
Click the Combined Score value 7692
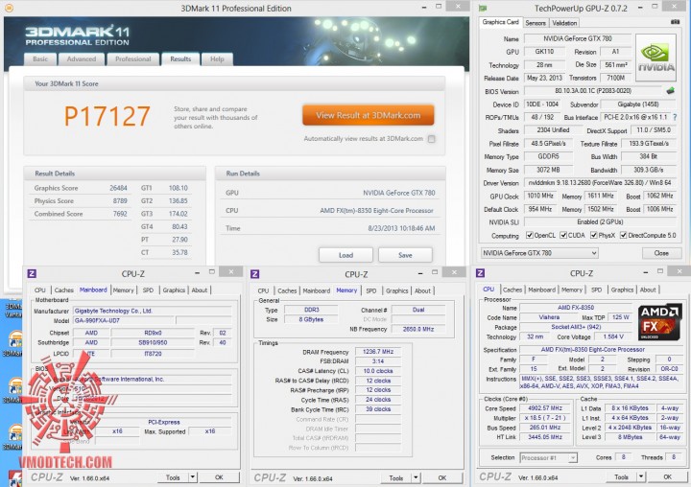pos(120,214)
